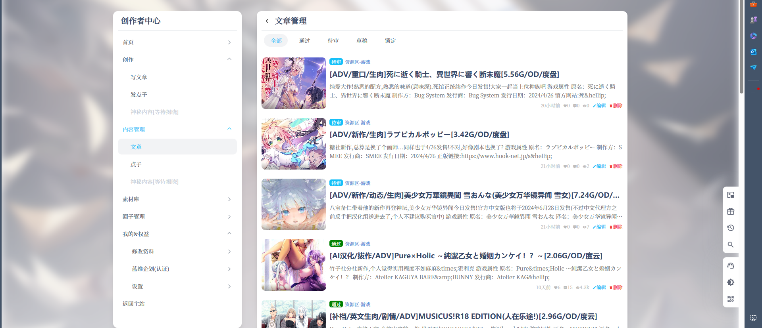762x328 pixels.
Task: Select the 待审 filter tab
Action: (x=333, y=41)
